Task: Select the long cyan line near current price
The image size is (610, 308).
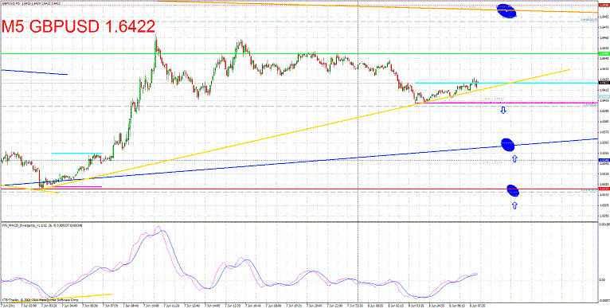Action: (x=506, y=83)
